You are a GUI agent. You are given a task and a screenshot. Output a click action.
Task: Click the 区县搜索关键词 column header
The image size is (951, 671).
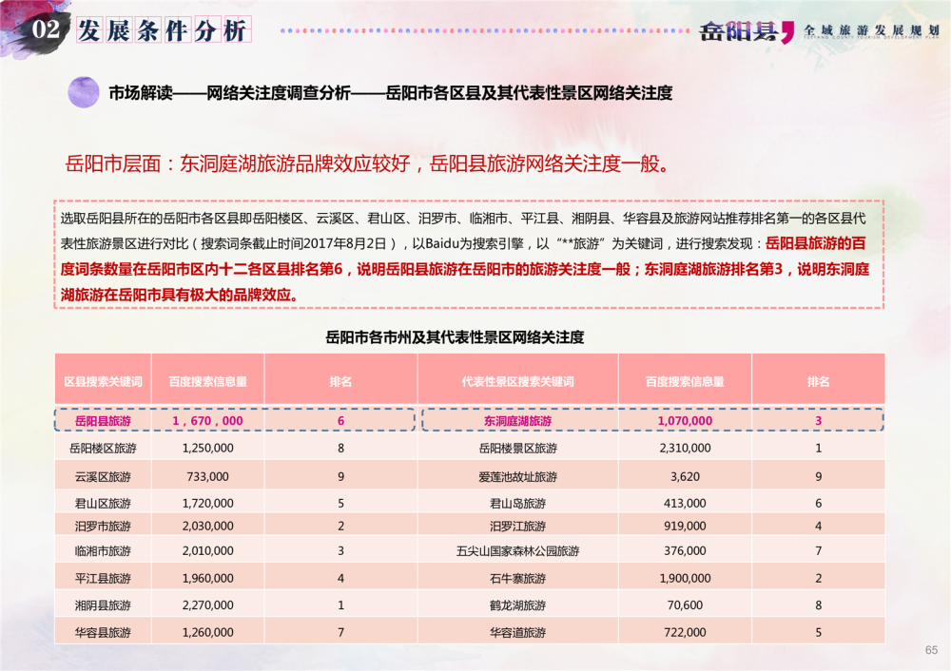[x=103, y=381]
